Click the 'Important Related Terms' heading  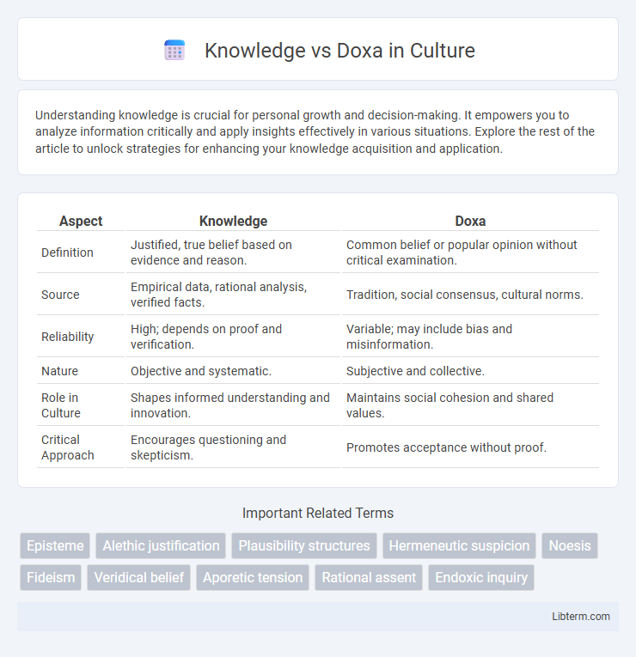tap(318, 513)
